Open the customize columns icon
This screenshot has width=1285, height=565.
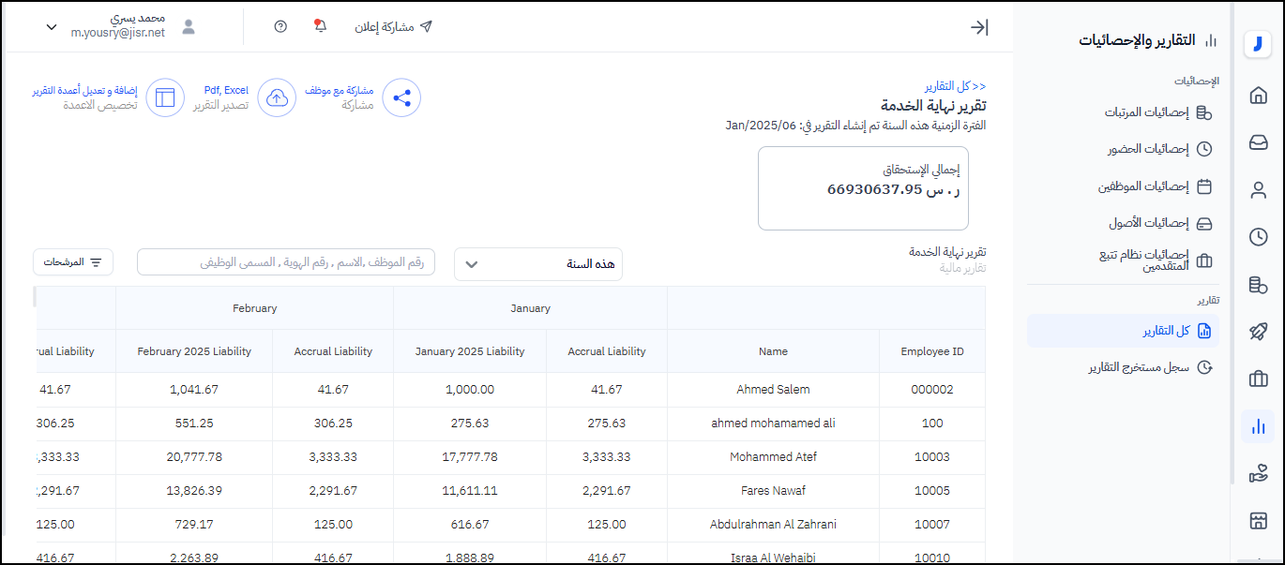165,97
